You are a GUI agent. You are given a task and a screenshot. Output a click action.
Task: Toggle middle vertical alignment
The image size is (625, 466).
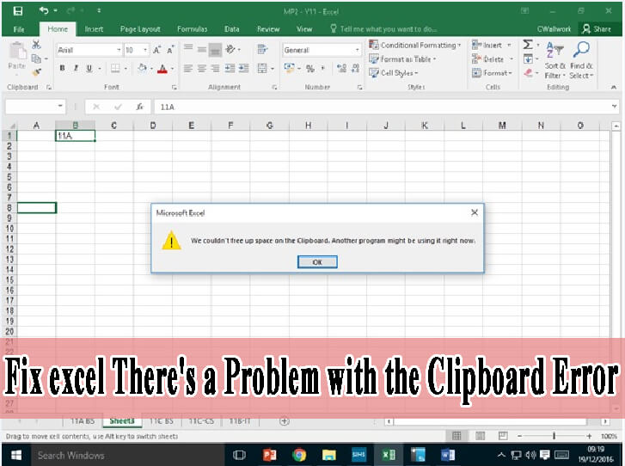pos(202,49)
